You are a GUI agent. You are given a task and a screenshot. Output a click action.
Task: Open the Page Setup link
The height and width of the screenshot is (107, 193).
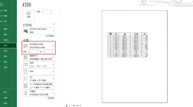[51, 98]
